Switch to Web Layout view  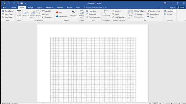(x=160, y=103)
